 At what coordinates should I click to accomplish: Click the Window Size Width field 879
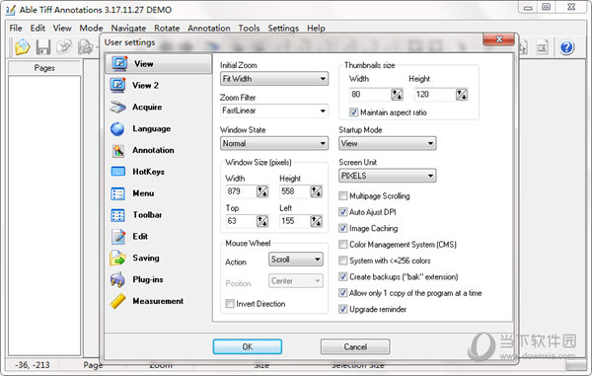242,191
